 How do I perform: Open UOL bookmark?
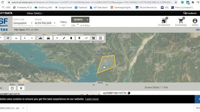(165, 7)
